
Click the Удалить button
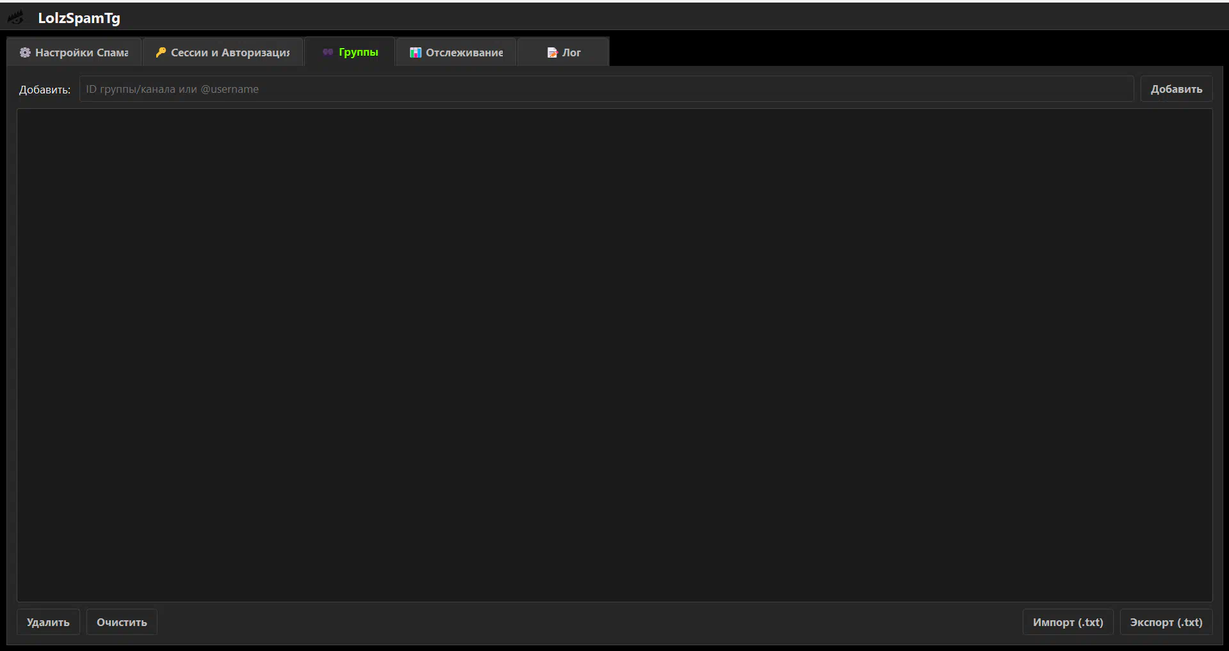(48, 622)
